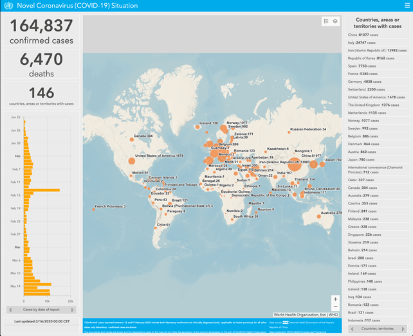This screenshot has height=336, width=413.
Task: Click the Australia case circle
Action: (x=318, y=217)
